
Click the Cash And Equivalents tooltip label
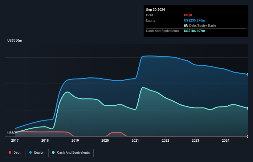pos(162,31)
